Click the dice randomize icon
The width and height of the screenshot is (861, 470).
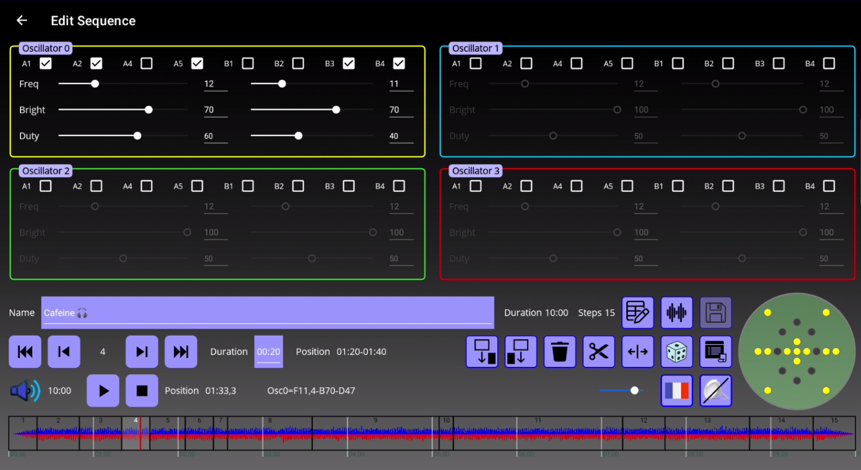pyautogui.click(x=676, y=352)
